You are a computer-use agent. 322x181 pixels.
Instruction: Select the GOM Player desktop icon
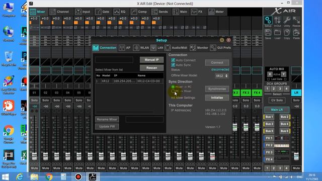[9, 108]
